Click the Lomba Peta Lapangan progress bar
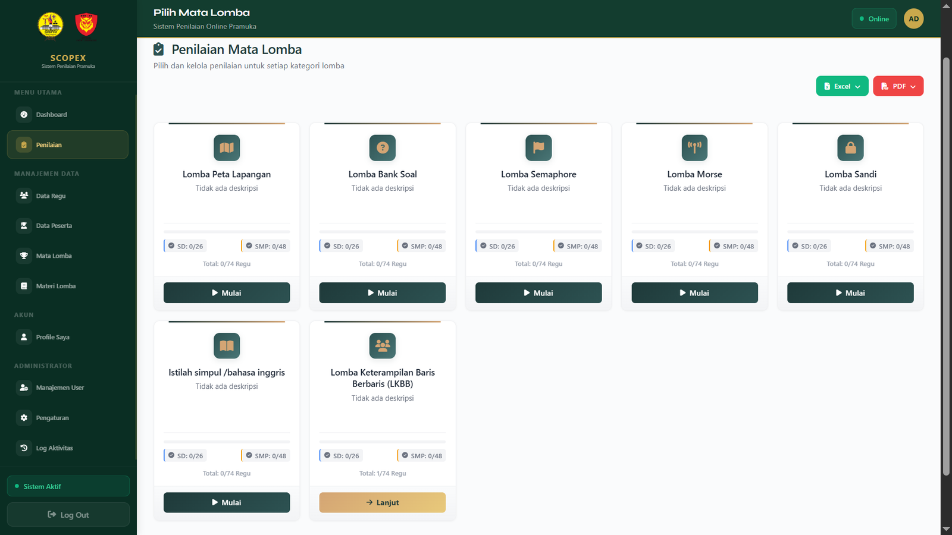This screenshot has height=535, width=952. tap(227, 232)
